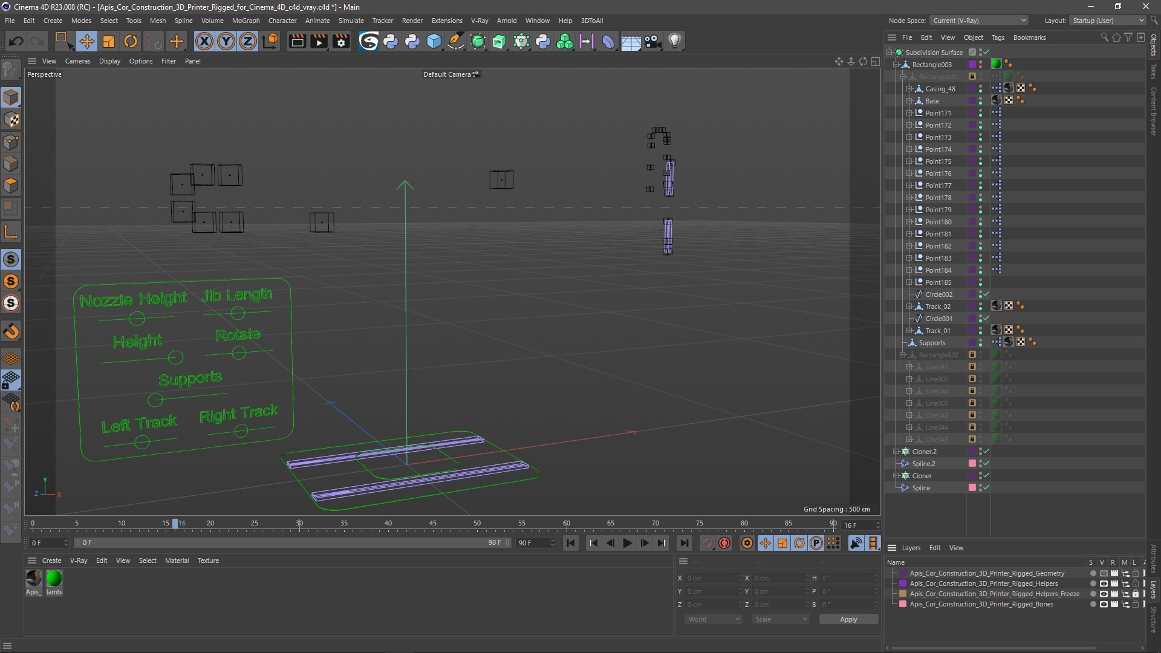Open the V-Ray menu in the menu bar

click(480, 21)
